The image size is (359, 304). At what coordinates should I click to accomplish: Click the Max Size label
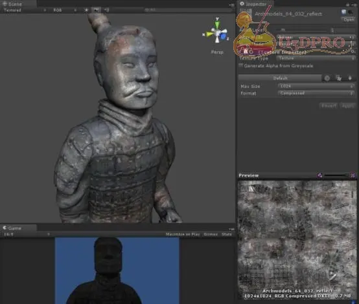click(250, 87)
